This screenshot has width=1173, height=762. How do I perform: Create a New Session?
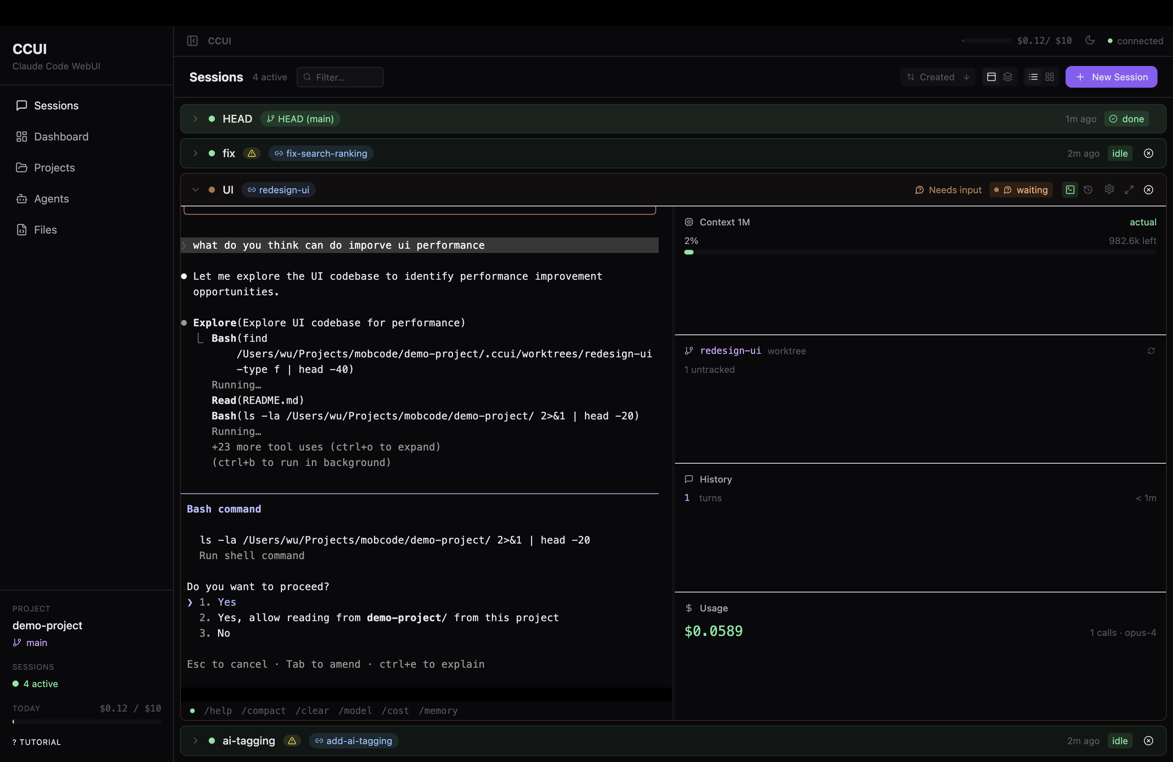pyautogui.click(x=1111, y=77)
